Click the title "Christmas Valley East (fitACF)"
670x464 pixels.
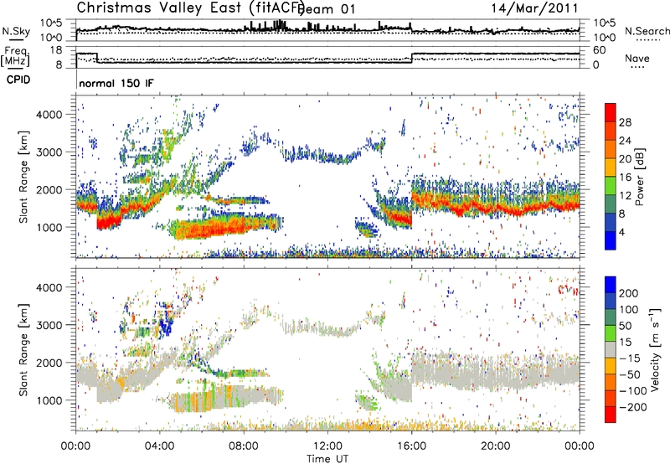(x=191, y=8)
